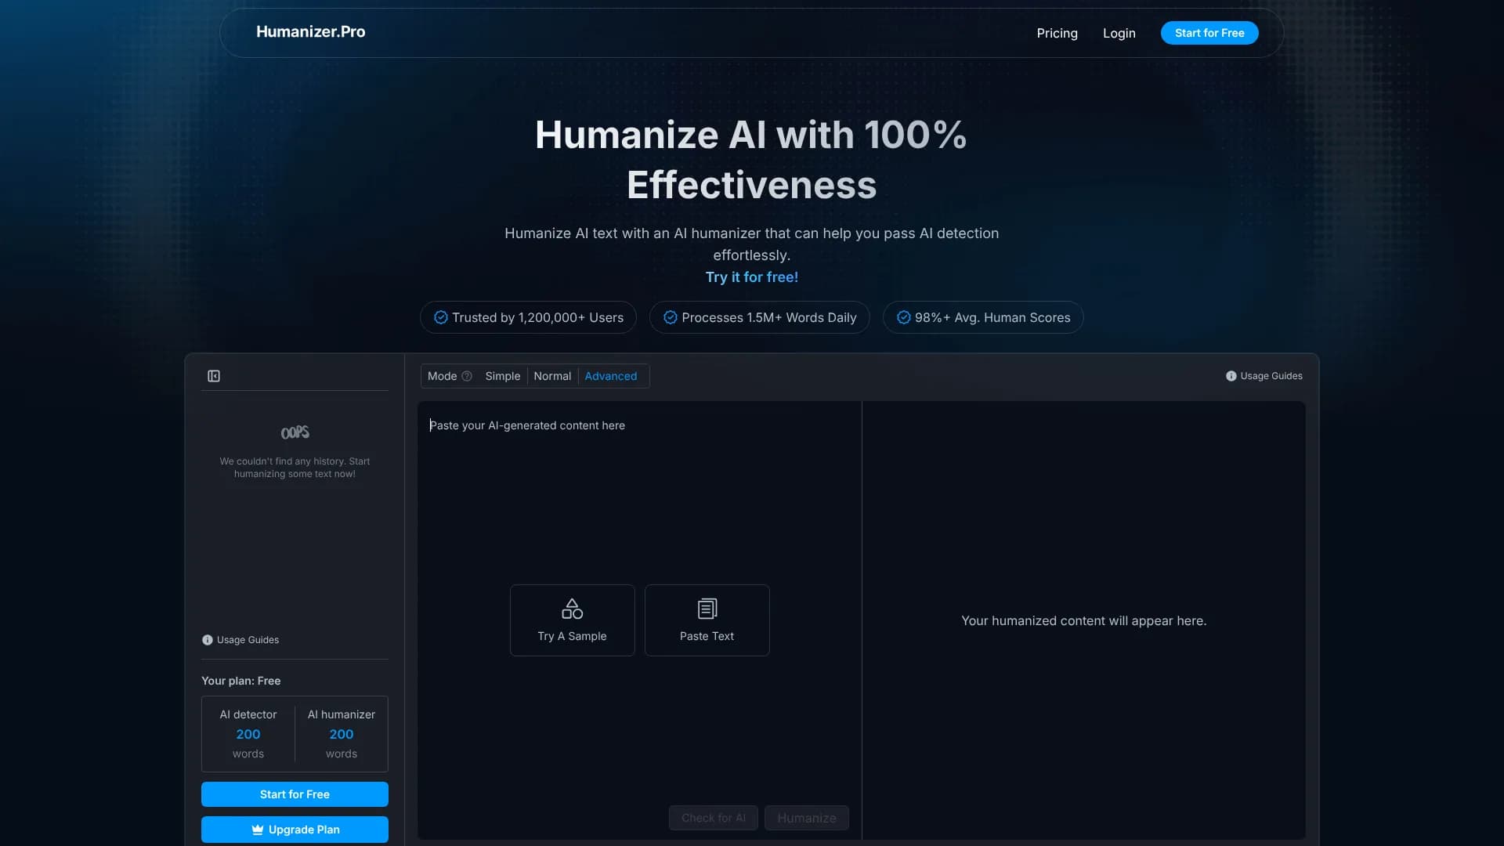Click the 98%+ Avg. Human Scores badge
The image size is (1504, 846).
982,317
